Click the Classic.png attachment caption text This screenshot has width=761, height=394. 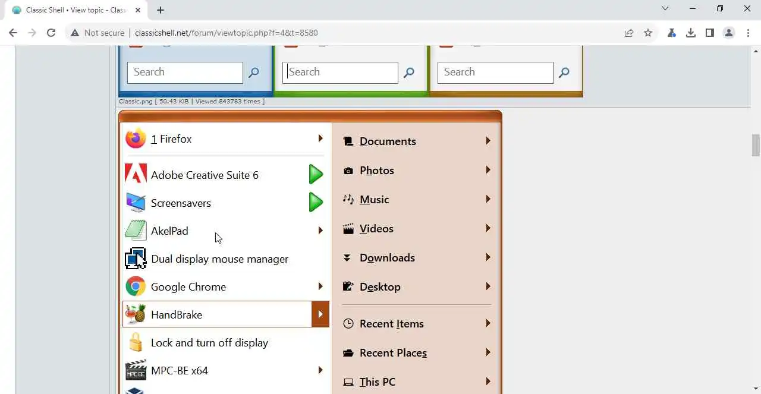[x=192, y=101]
